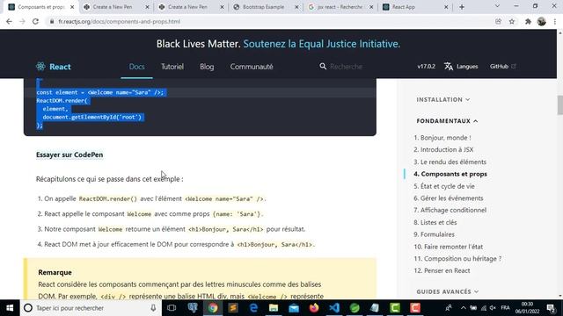Expand the Guides avancés sidebar section
Image resolution: width=563 pixels, height=316 pixels.
[448, 291]
